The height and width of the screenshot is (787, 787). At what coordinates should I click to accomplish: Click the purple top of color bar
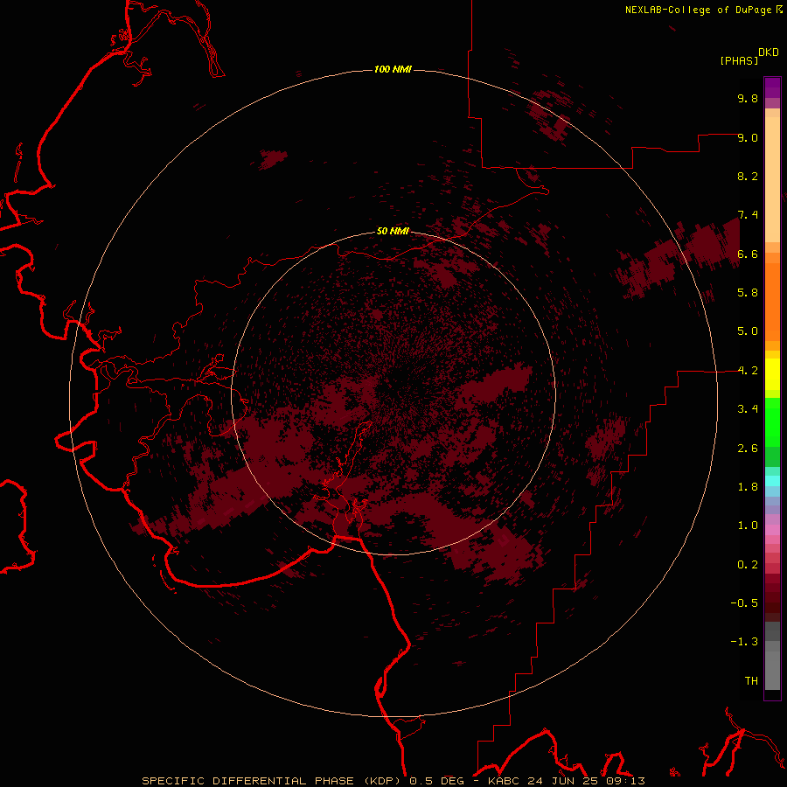pyautogui.click(x=772, y=87)
